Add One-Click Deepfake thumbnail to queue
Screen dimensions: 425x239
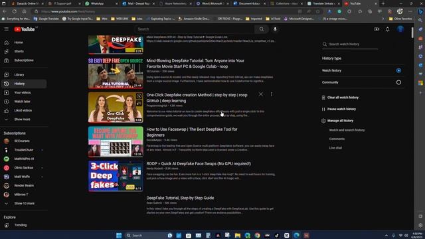click(139, 104)
